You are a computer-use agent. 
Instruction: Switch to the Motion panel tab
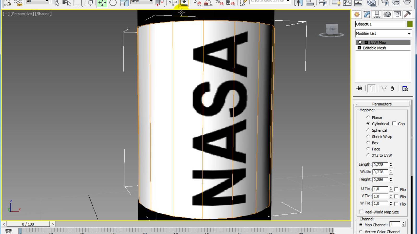[x=387, y=15]
